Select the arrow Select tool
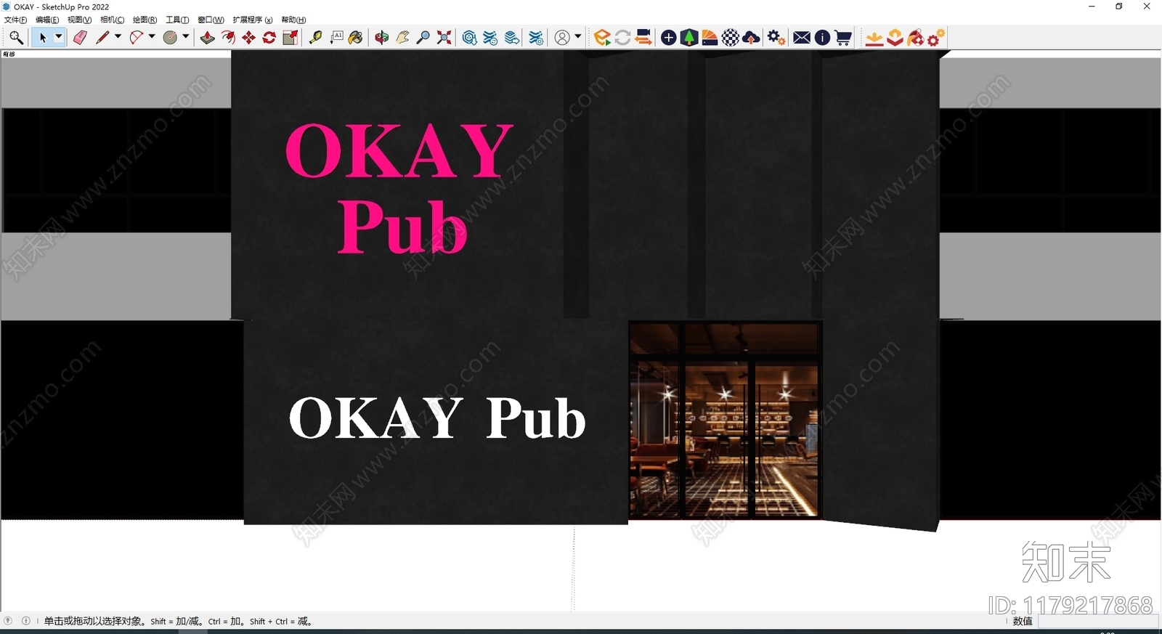 pos(43,38)
